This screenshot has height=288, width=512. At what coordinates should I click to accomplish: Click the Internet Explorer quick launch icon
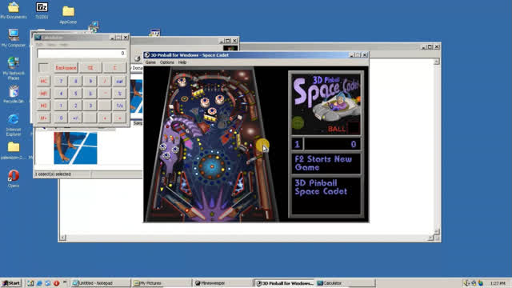[x=39, y=283]
